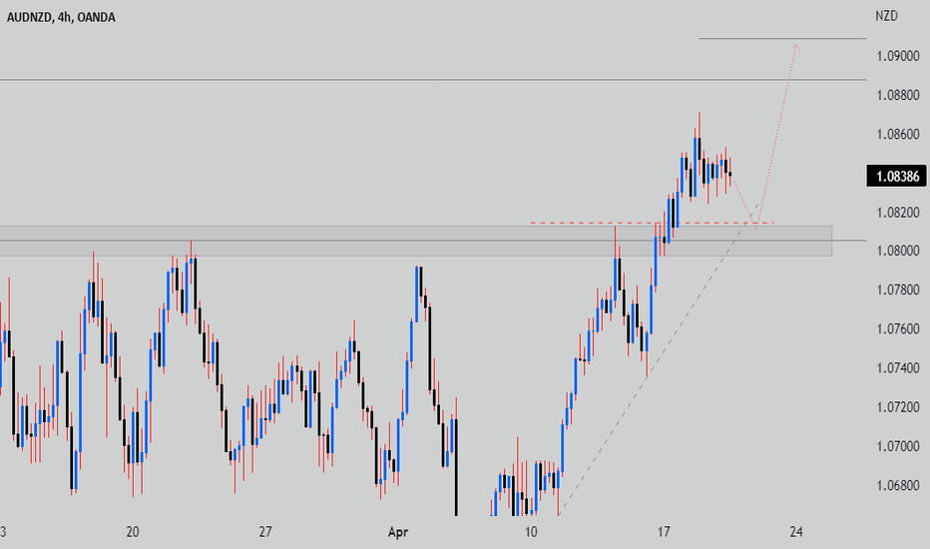Select the horizontal line near 1.08880
The height and width of the screenshot is (549, 930).
tap(433, 80)
